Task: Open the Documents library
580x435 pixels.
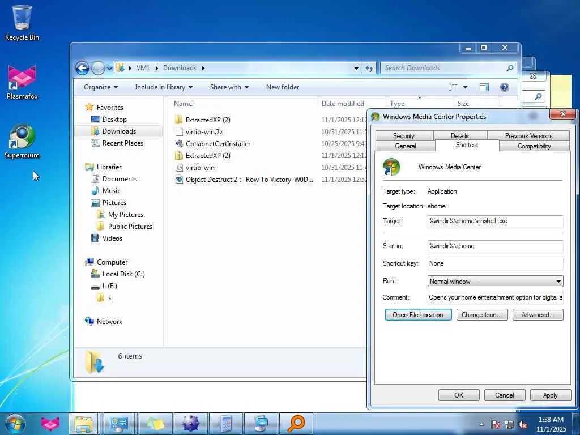Action: pyautogui.click(x=120, y=179)
